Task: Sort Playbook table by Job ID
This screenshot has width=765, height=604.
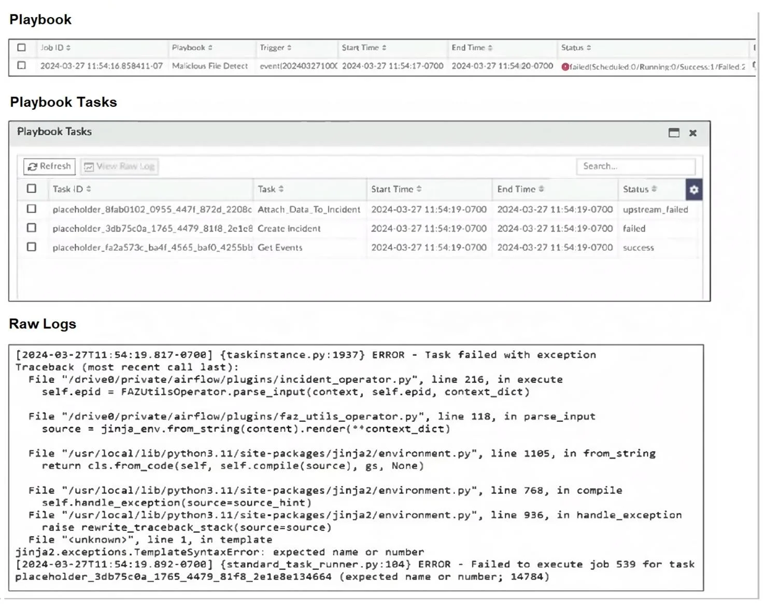Action: [55, 48]
